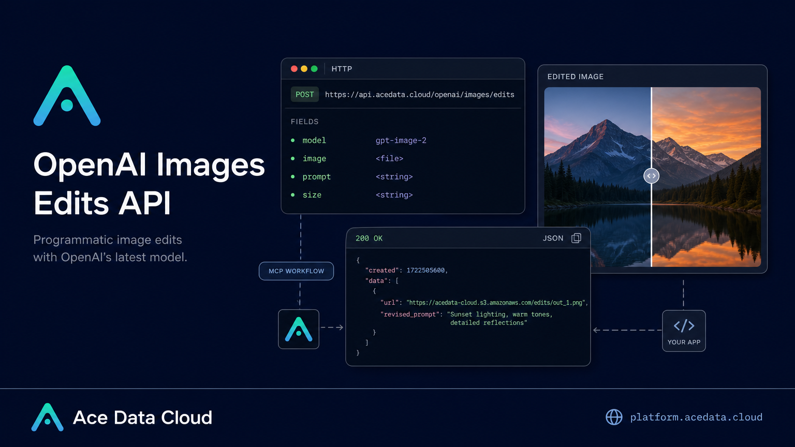Click the "Programmatic image edits" subtitle
This screenshot has width=795, height=447.
(108, 240)
